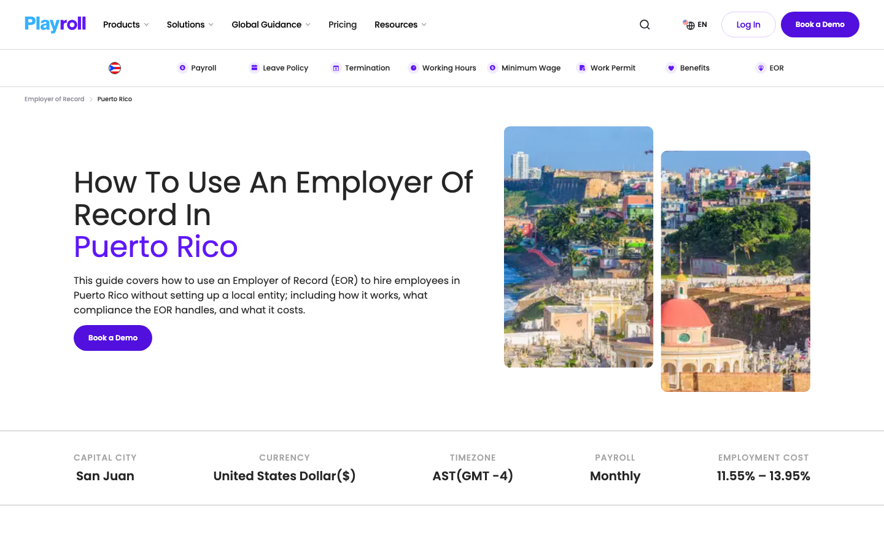The image size is (884, 552).
Task: Click the 11.55% – 13.95% cost value
Action: (764, 476)
